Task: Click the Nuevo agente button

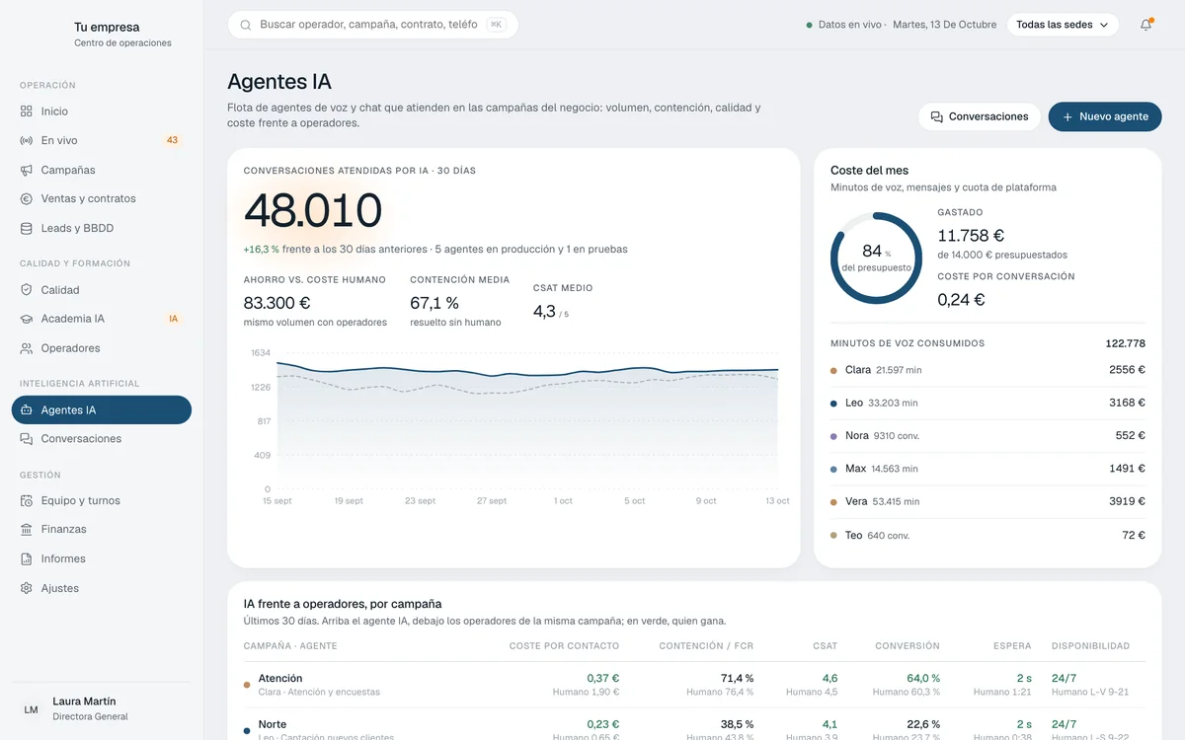Action: pyautogui.click(x=1105, y=116)
